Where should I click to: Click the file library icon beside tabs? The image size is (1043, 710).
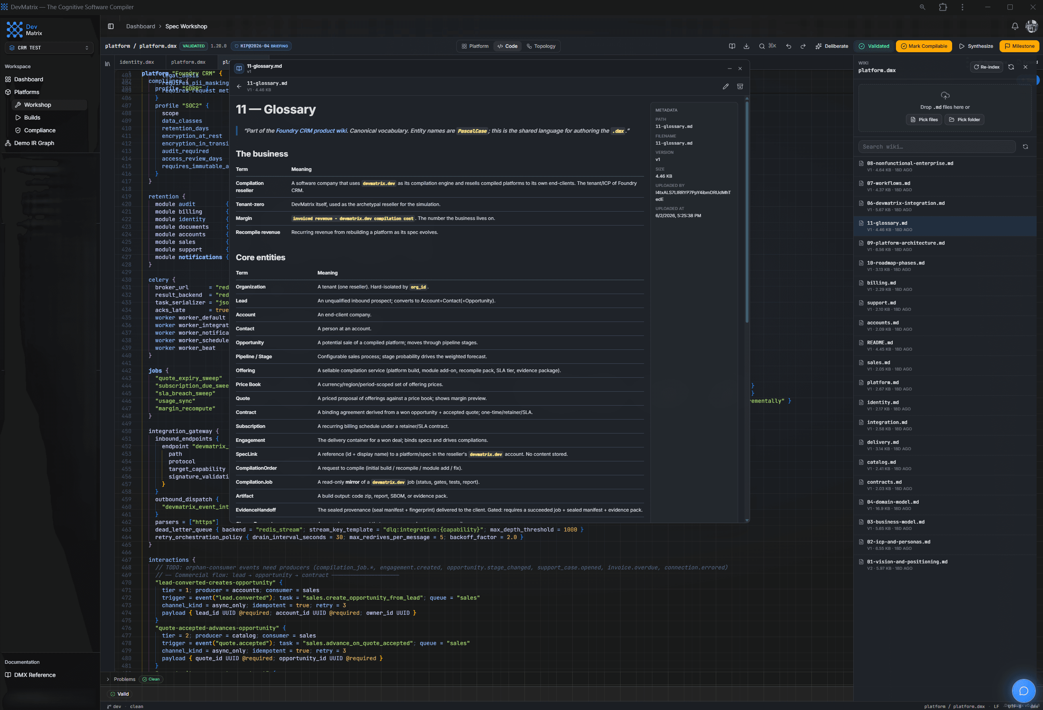click(x=108, y=64)
